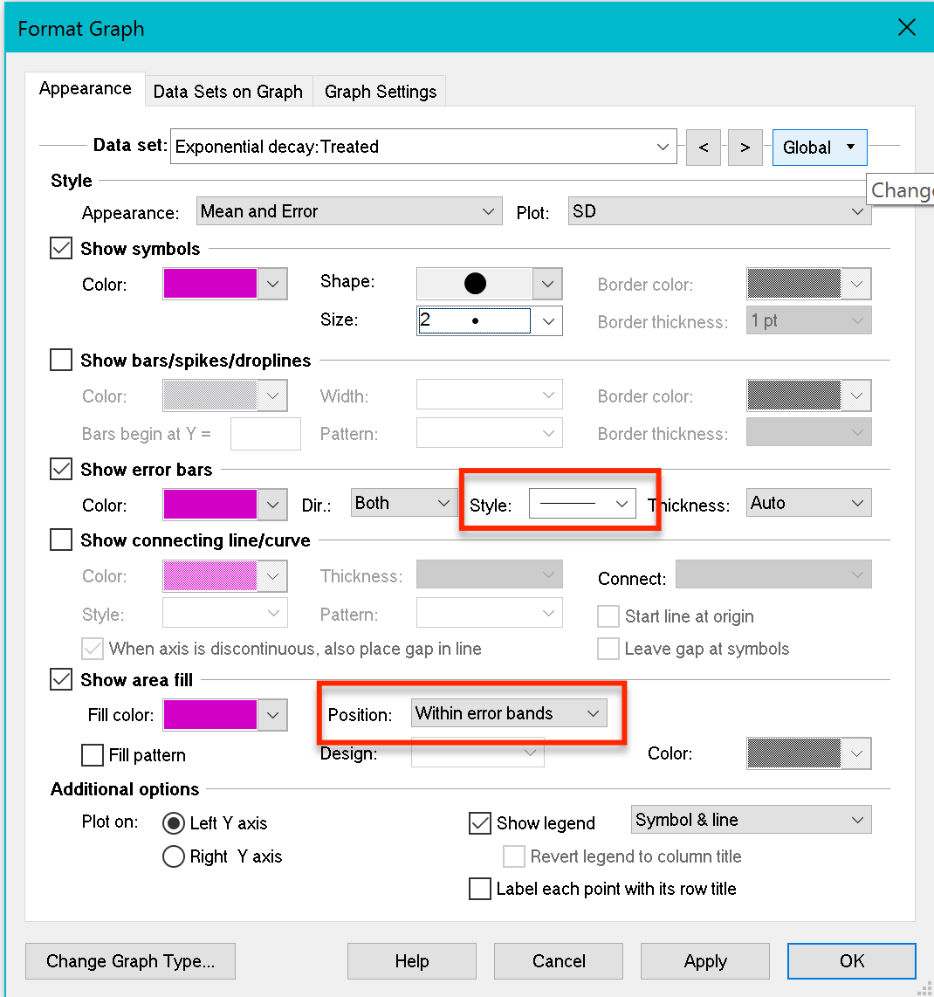Toggle the Show symbols checkbox
Screen dimensions: 934x997
click(x=61, y=249)
